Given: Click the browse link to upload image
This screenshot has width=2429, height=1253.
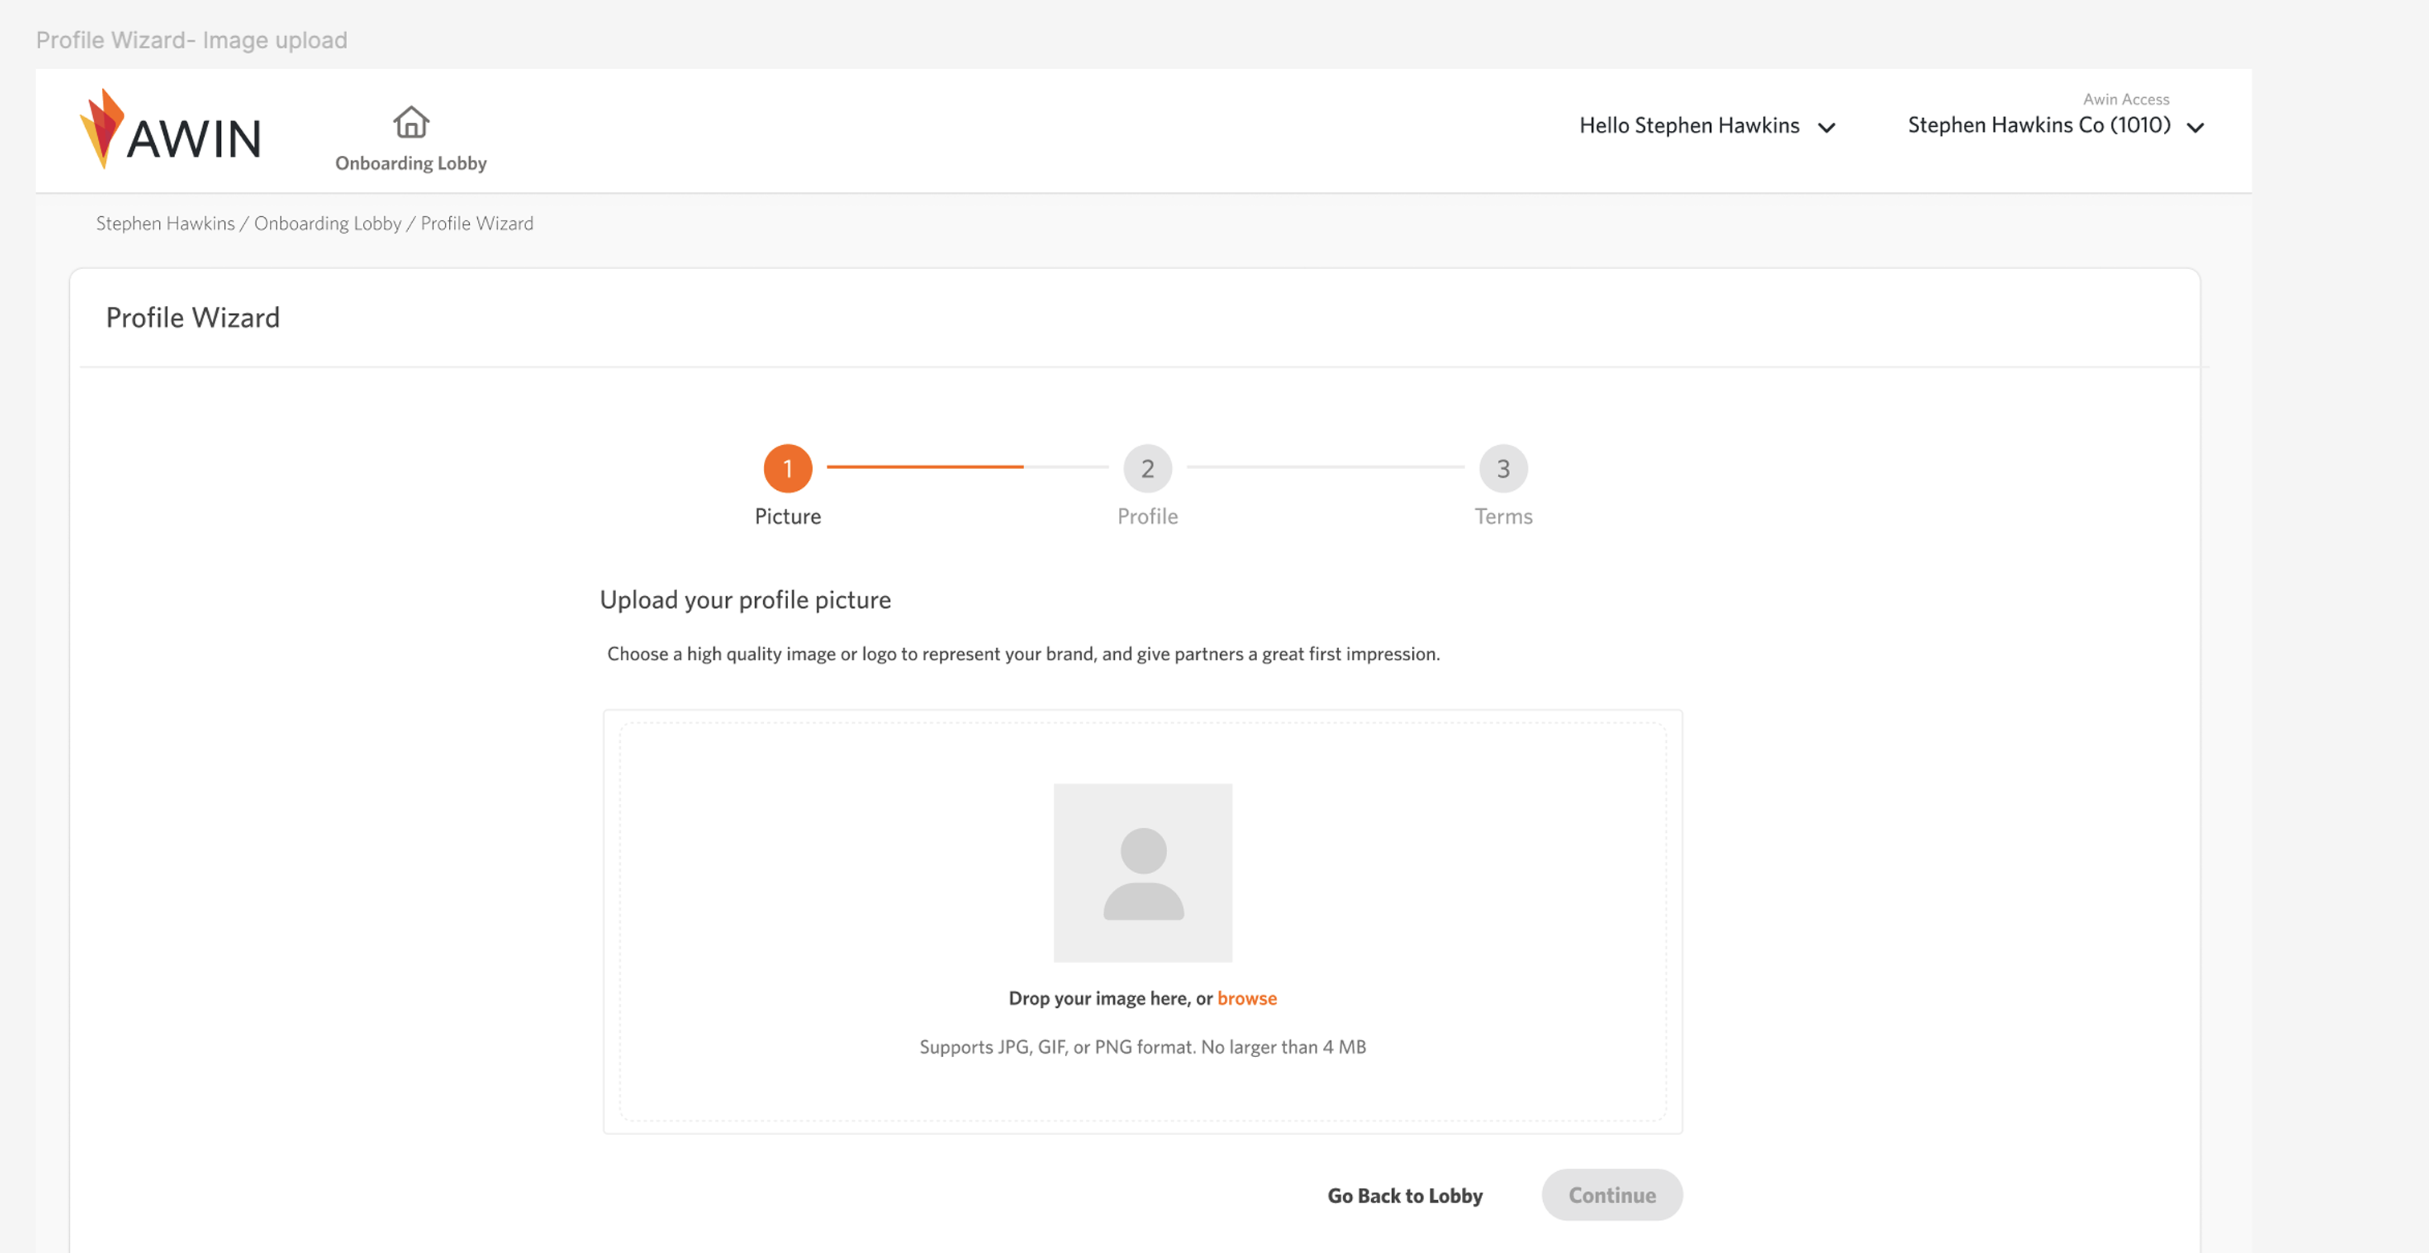Looking at the screenshot, I should [x=1246, y=998].
